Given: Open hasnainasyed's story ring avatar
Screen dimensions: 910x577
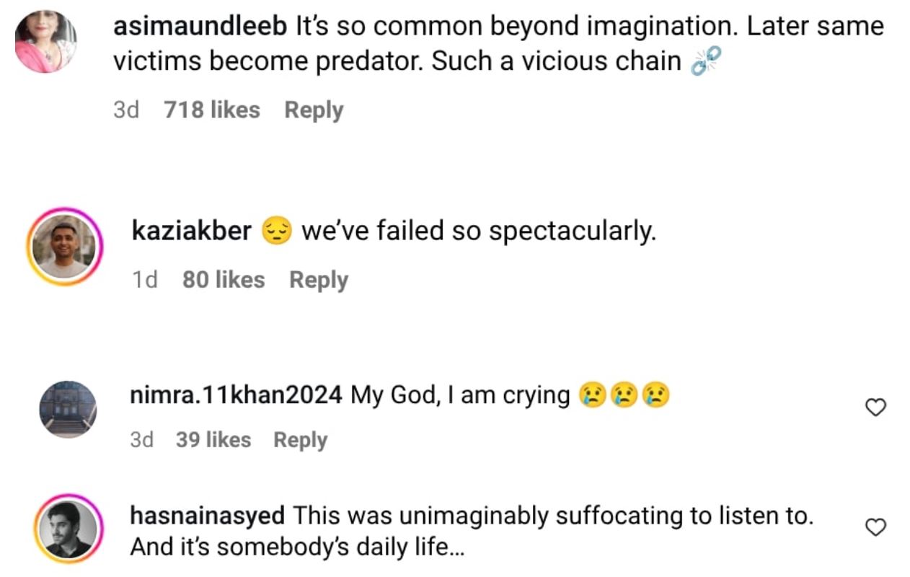Looking at the screenshot, I should tap(68, 529).
